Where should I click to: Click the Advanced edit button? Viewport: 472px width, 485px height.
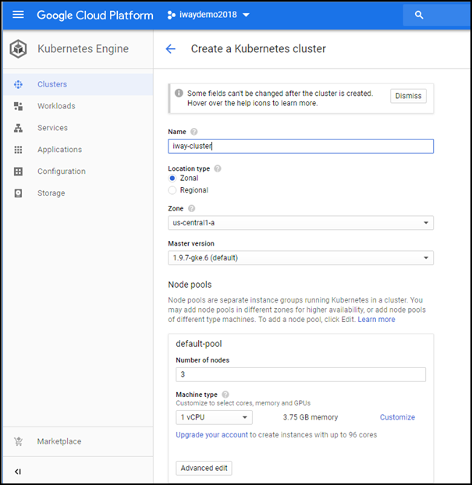click(x=204, y=468)
